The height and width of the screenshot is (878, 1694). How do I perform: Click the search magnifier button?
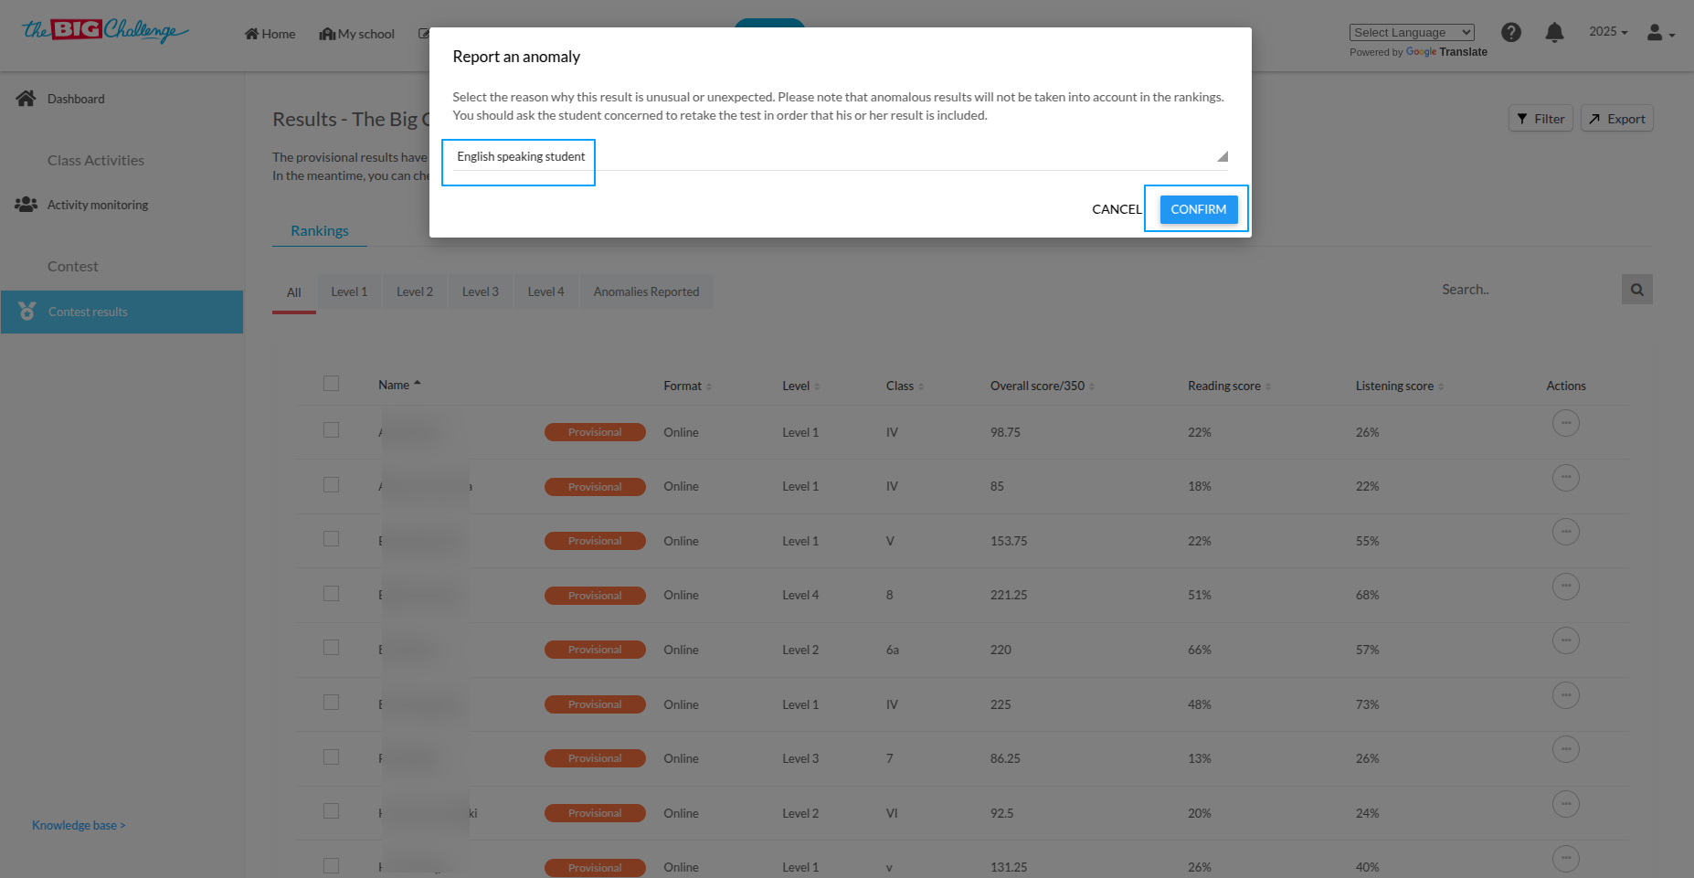(x=1637, y=290)
